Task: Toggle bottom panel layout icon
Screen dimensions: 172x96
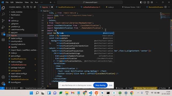Action: coord(145,2)
